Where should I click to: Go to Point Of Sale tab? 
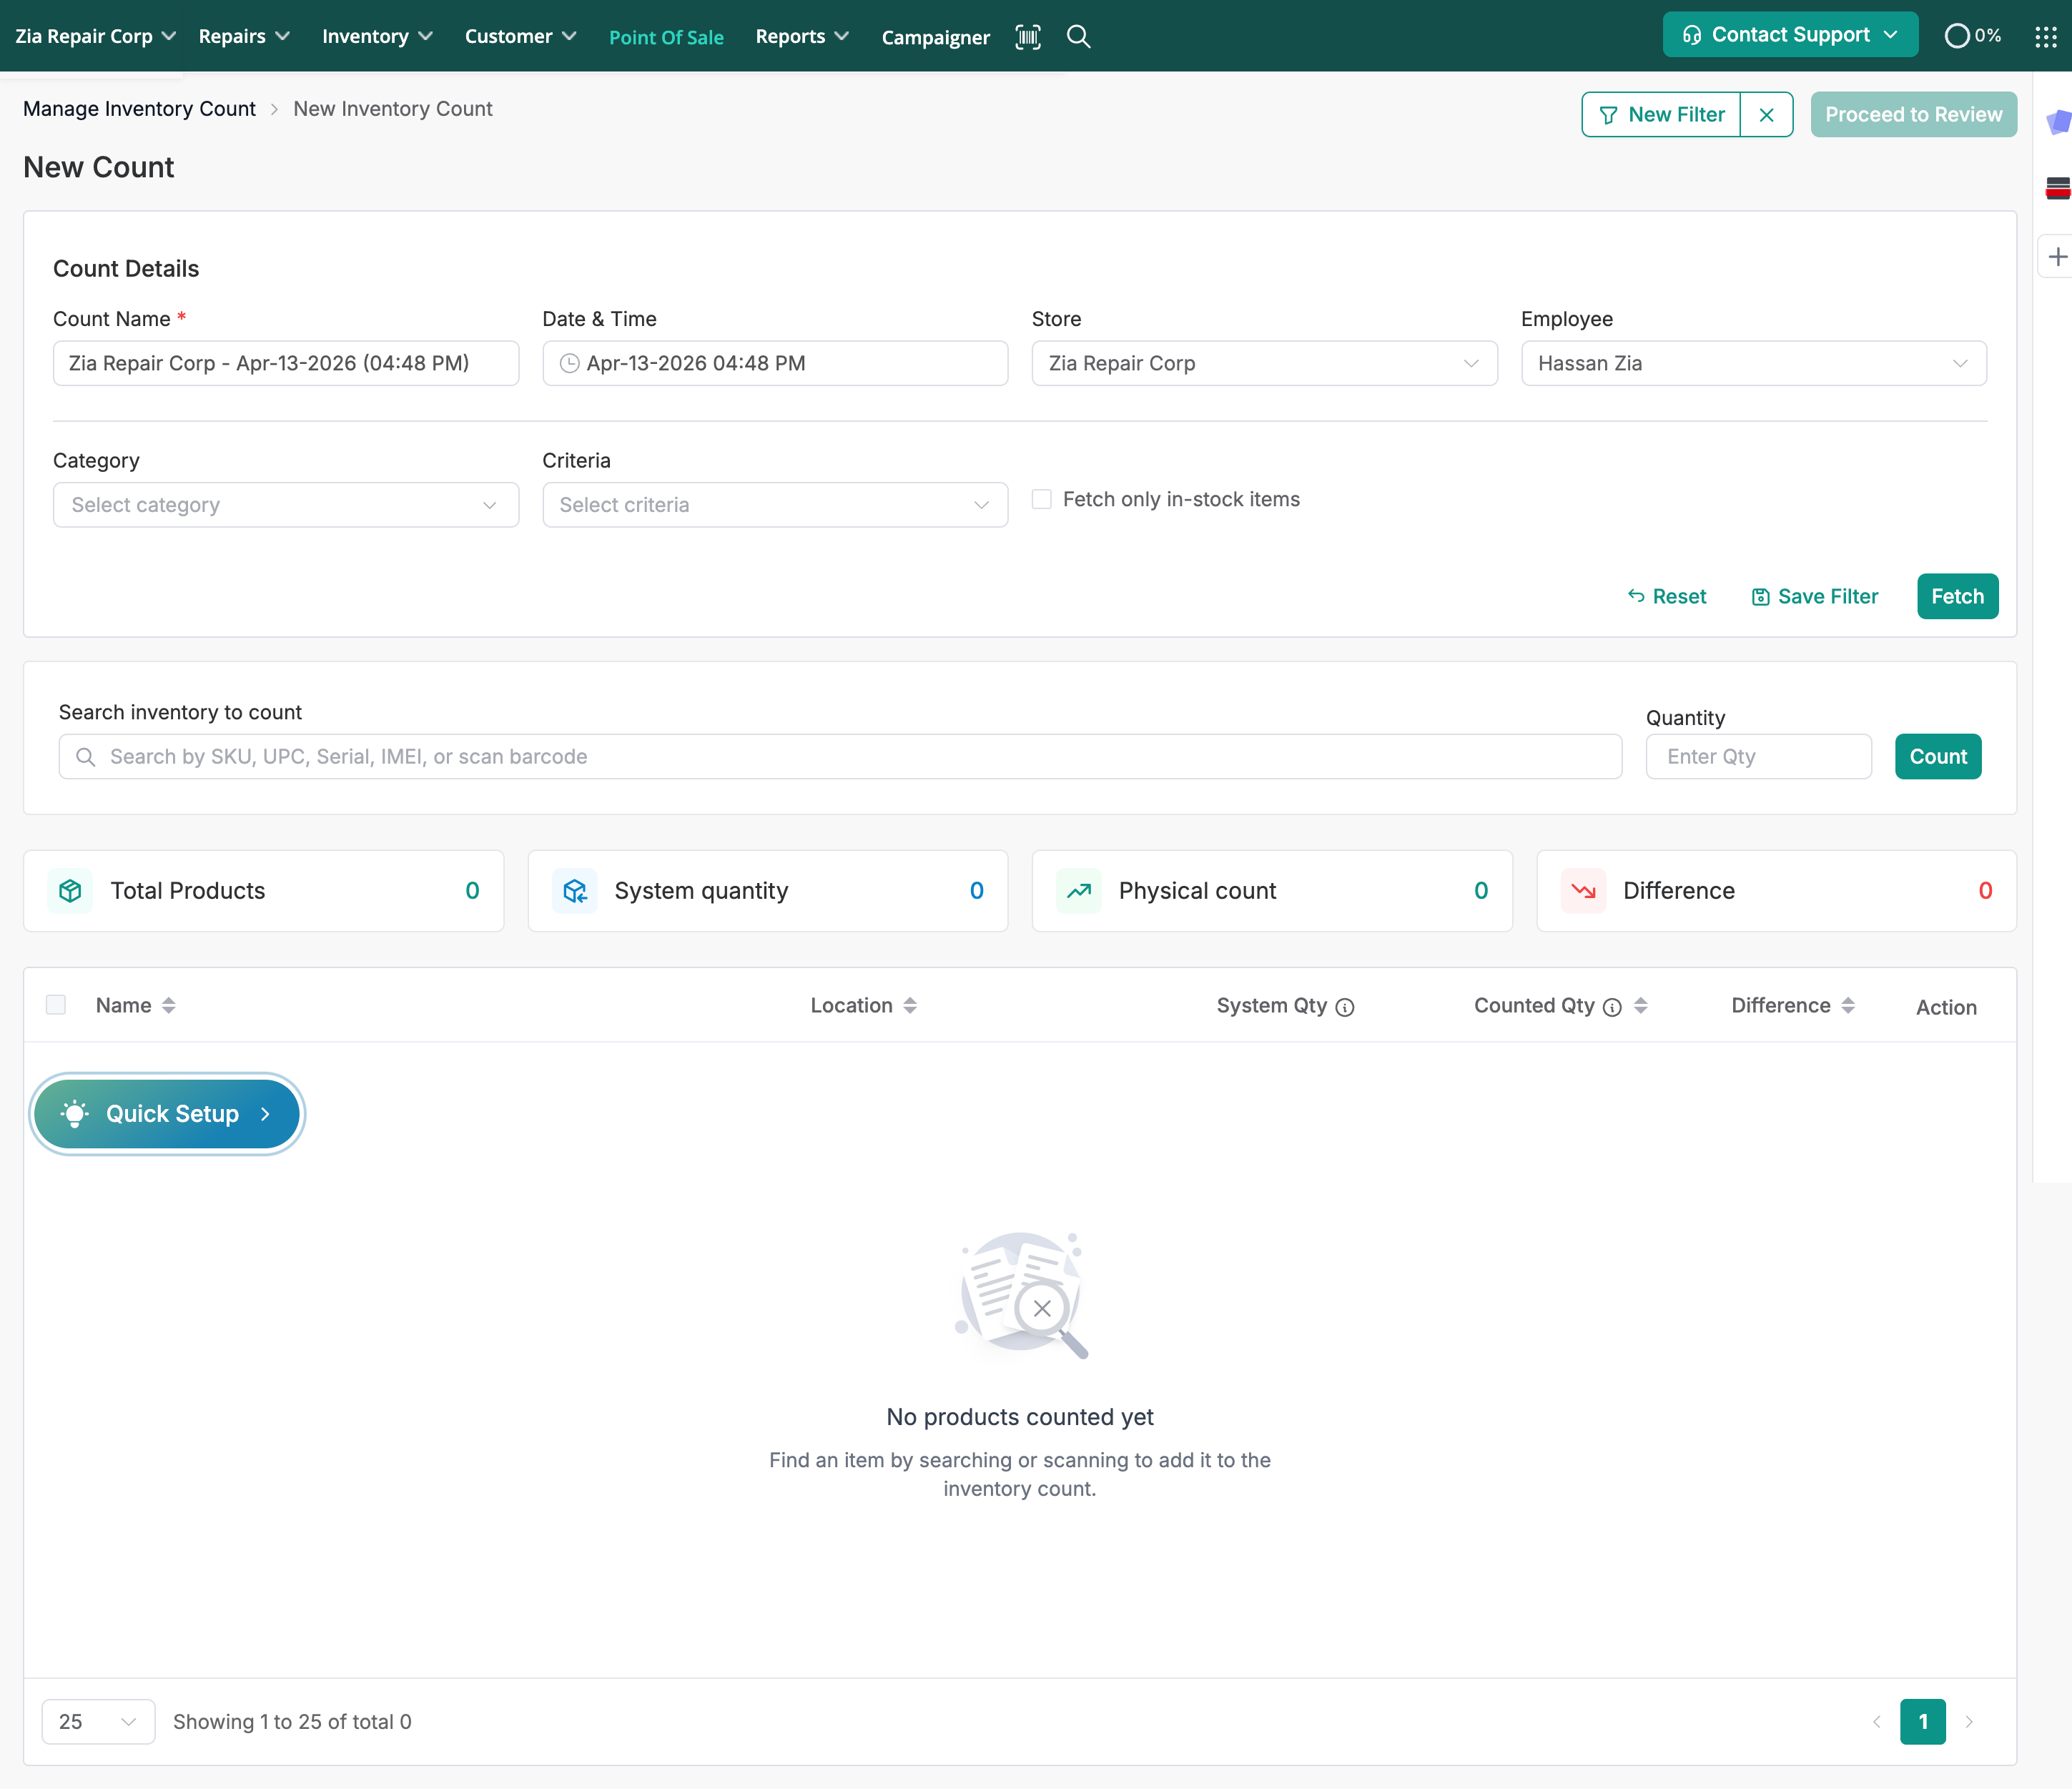(666, 37)
